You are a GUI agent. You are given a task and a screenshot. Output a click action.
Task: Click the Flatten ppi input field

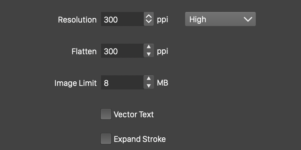point(122,51)
